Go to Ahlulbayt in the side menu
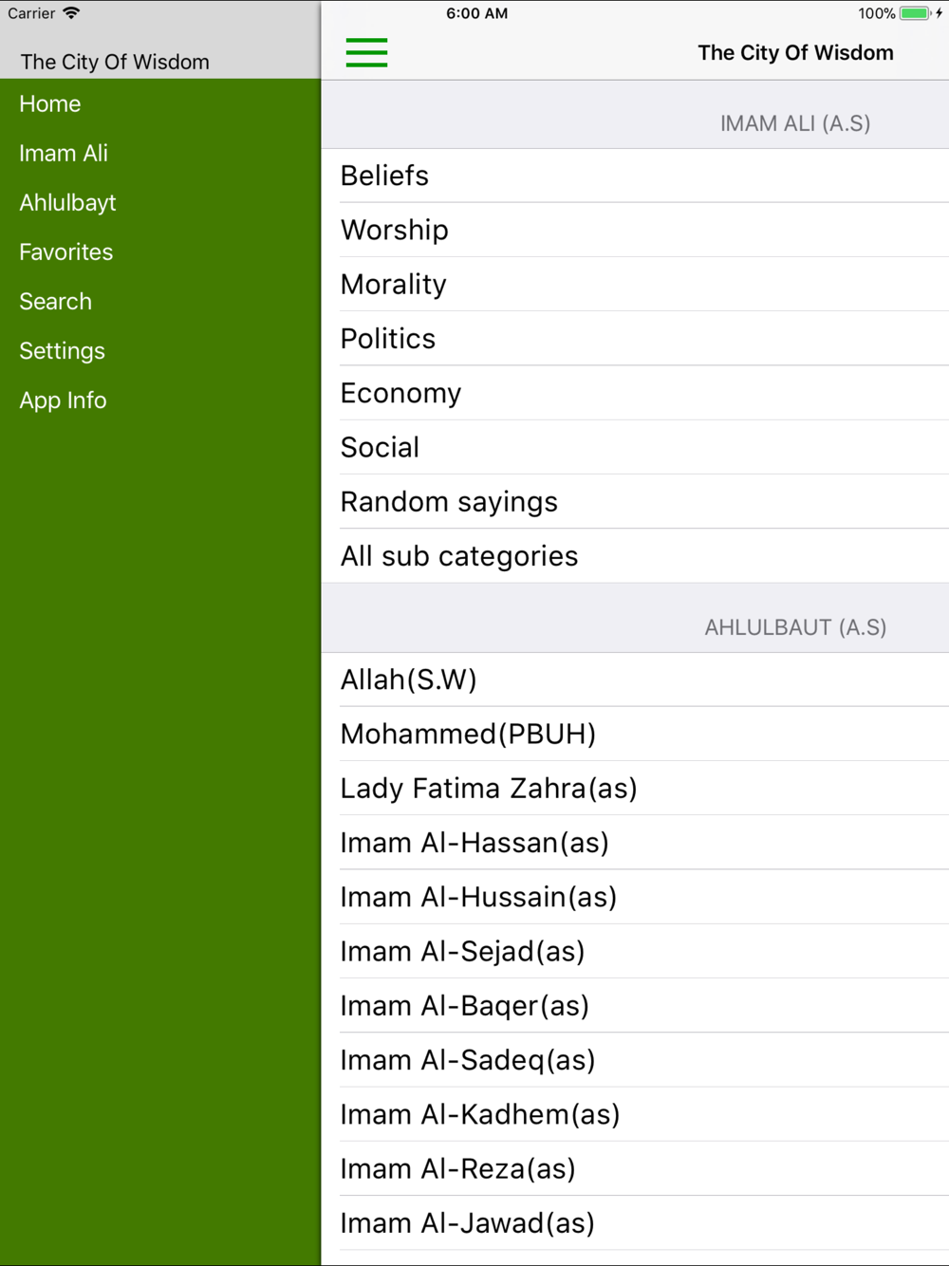Screen dimensions: 949x1266 pyautogui.click(x=67, y=202)
